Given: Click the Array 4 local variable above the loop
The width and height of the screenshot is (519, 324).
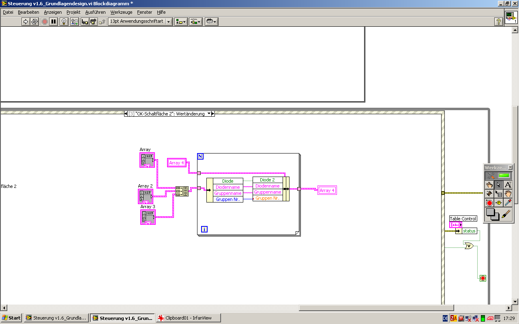Looking at the screenshot, I should pyautogui.click(x=177, y=163).
